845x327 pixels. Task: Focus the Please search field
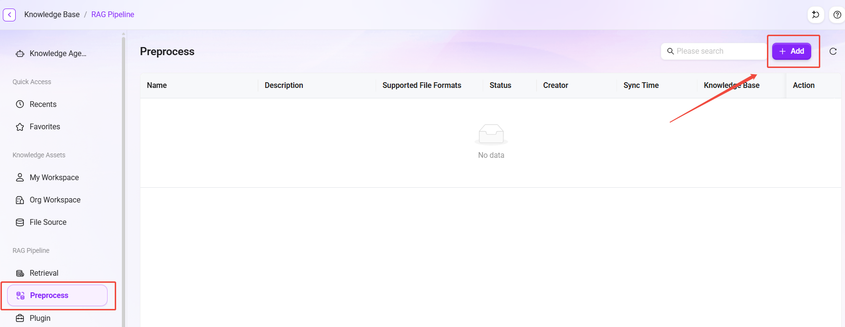[x=714, y=51]
